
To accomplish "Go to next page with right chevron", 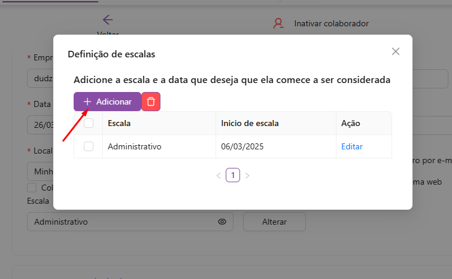I will click(x=247, y=176).
